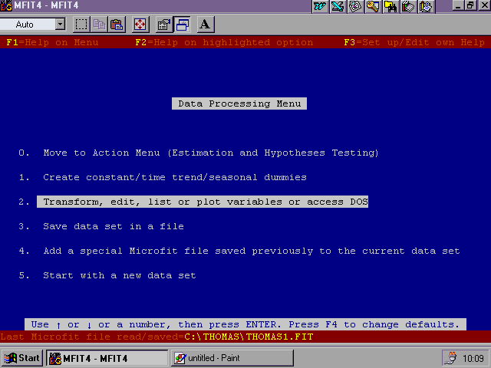491x368 pixels.
Task: Click the power plug tray icon
Action: (x=451, y=358)
